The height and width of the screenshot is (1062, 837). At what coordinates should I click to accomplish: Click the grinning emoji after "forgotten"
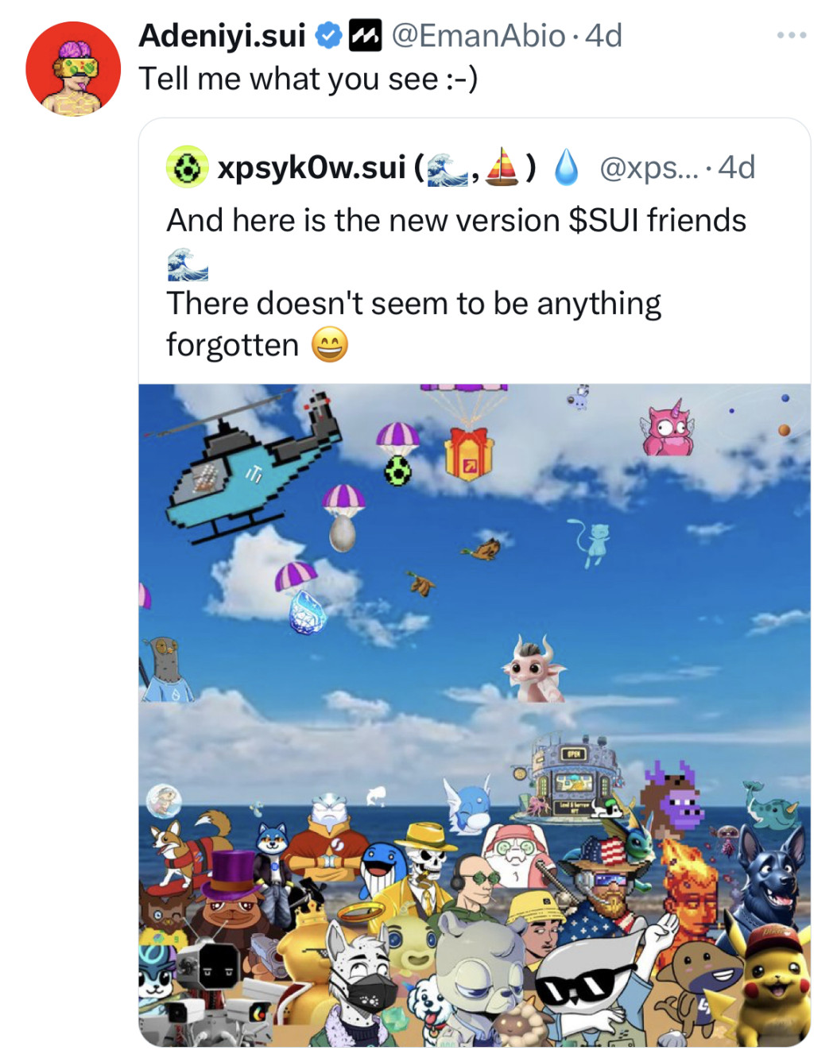click(x=329, y=345)
